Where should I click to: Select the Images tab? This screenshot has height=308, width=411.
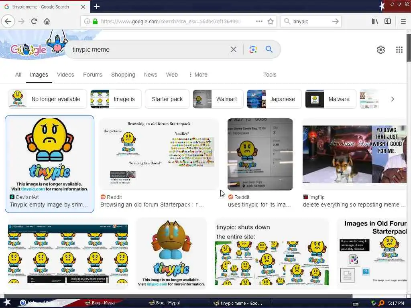39,75
